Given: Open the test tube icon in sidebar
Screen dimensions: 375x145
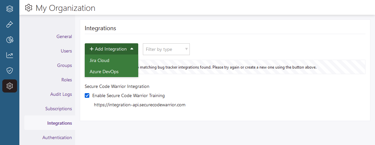Looking at the screenshot, I should click(10, 24).
